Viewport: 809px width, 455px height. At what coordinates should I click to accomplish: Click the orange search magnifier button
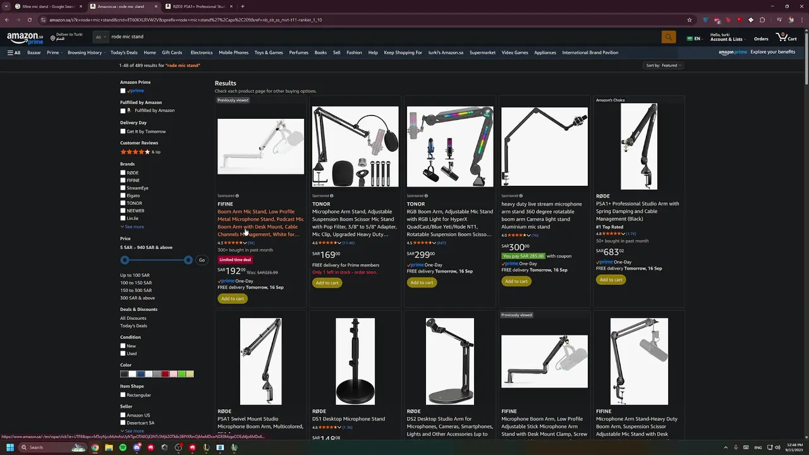(668, 37)
